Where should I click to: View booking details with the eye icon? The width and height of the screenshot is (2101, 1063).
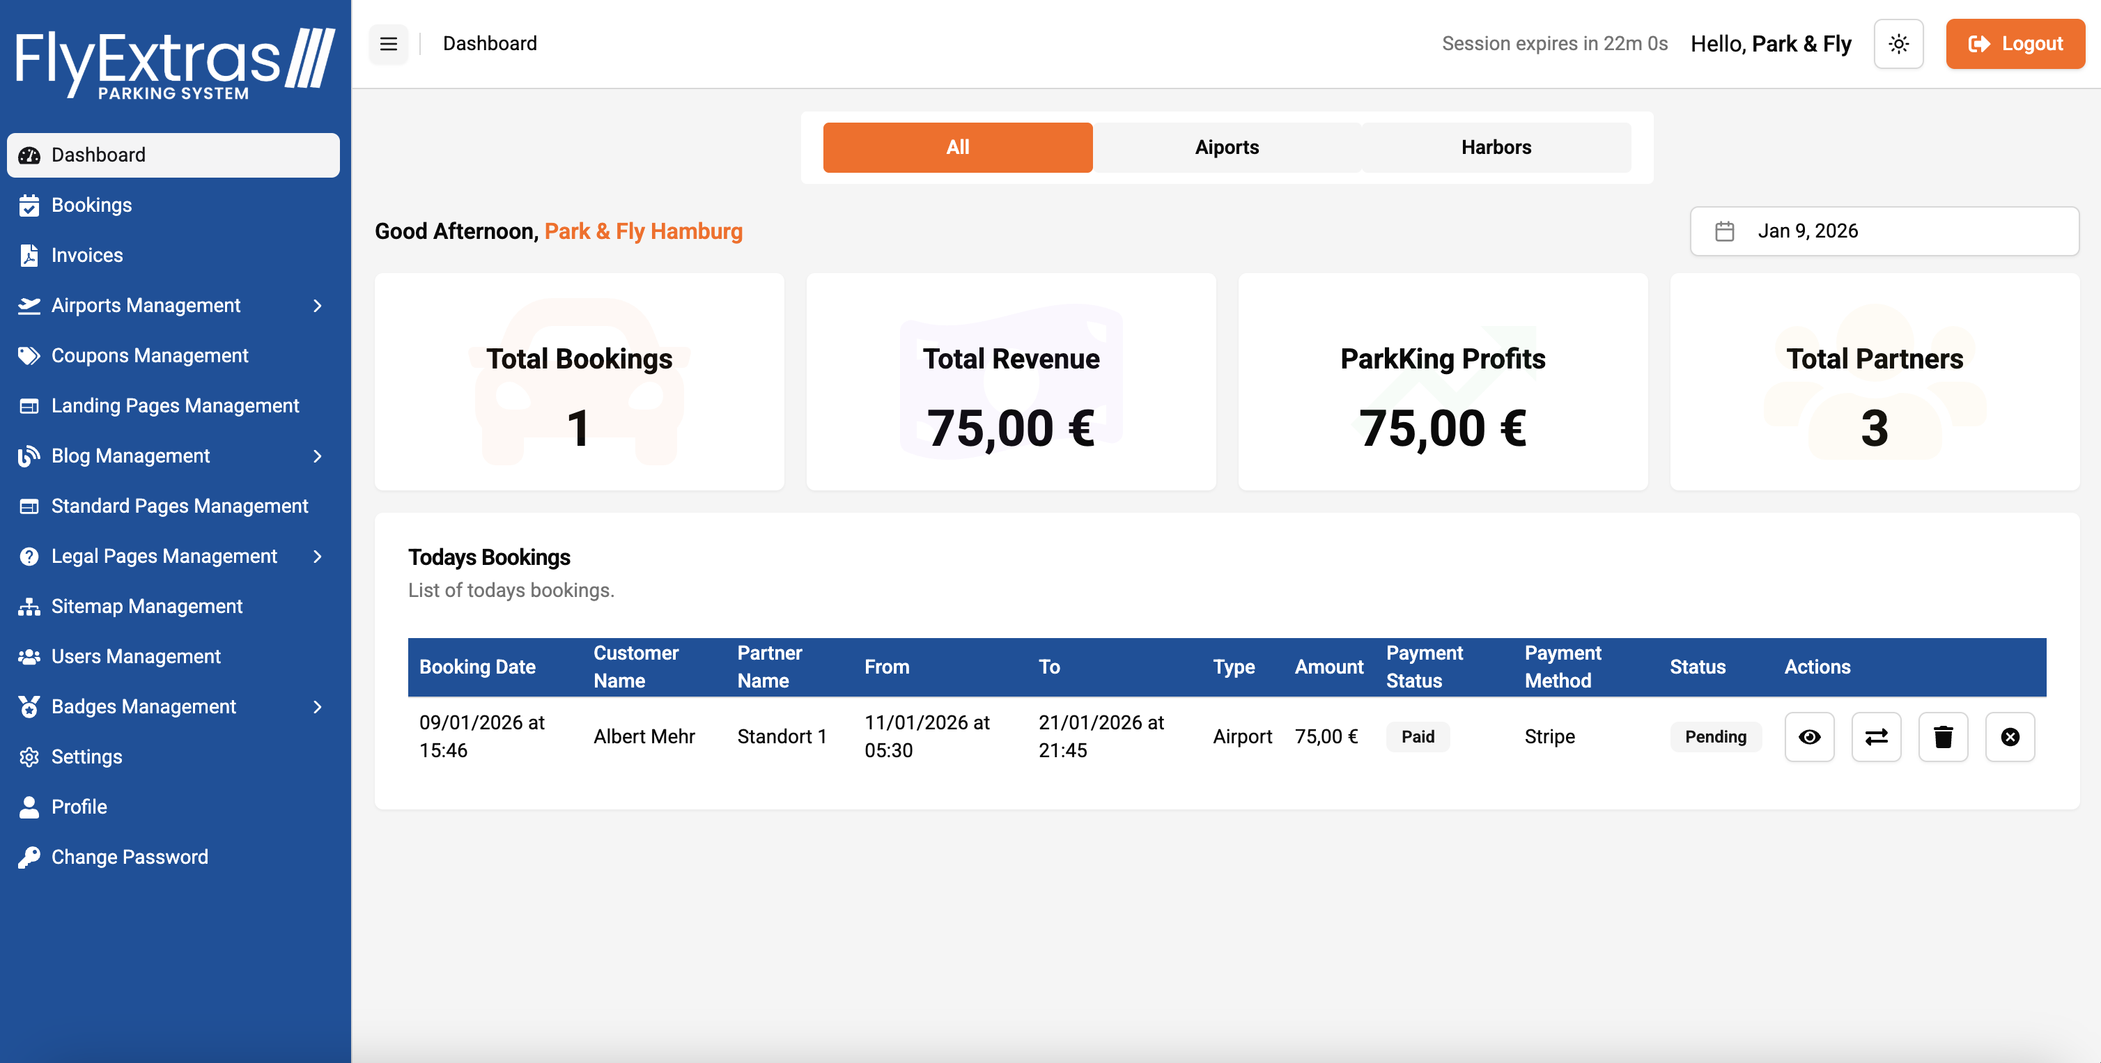1809,737
